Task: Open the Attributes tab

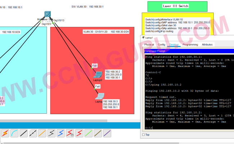Action: [207, 45]
